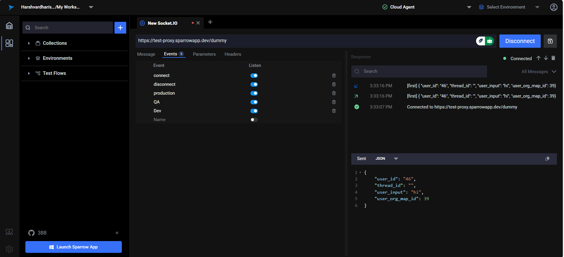564x257 pixels.
Task: Open the Collections workspace sidebar icon
Action: (x=9, y=43)
